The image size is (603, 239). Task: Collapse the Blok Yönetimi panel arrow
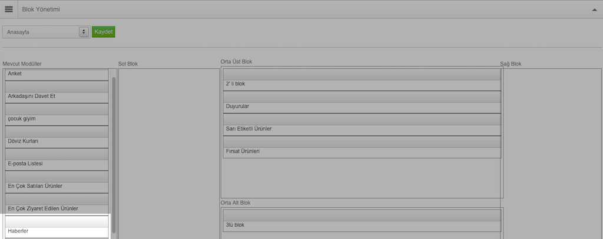(x=595, y=9)
